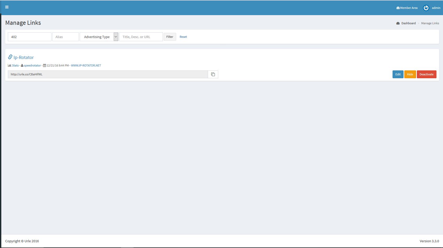
Task: Deactivate the Ip-Rotator link
Action: [x=427, y=74]
